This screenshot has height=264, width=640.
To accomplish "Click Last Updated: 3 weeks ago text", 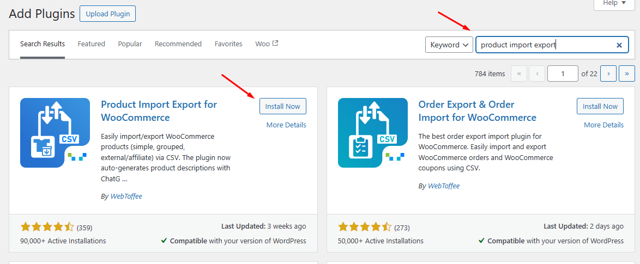I will 264,226.
